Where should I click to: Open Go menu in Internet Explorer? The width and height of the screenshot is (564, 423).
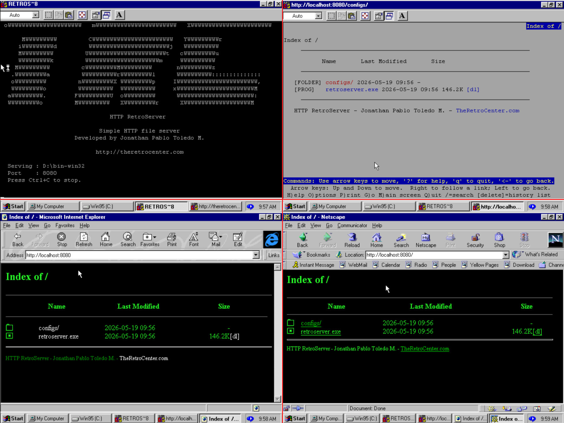click(x=47, y=225)
